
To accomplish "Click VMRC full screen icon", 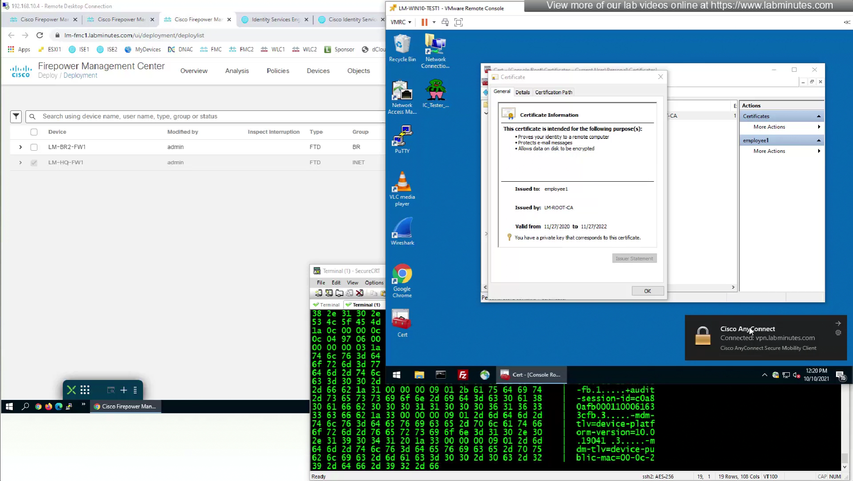I will point(459,22).
